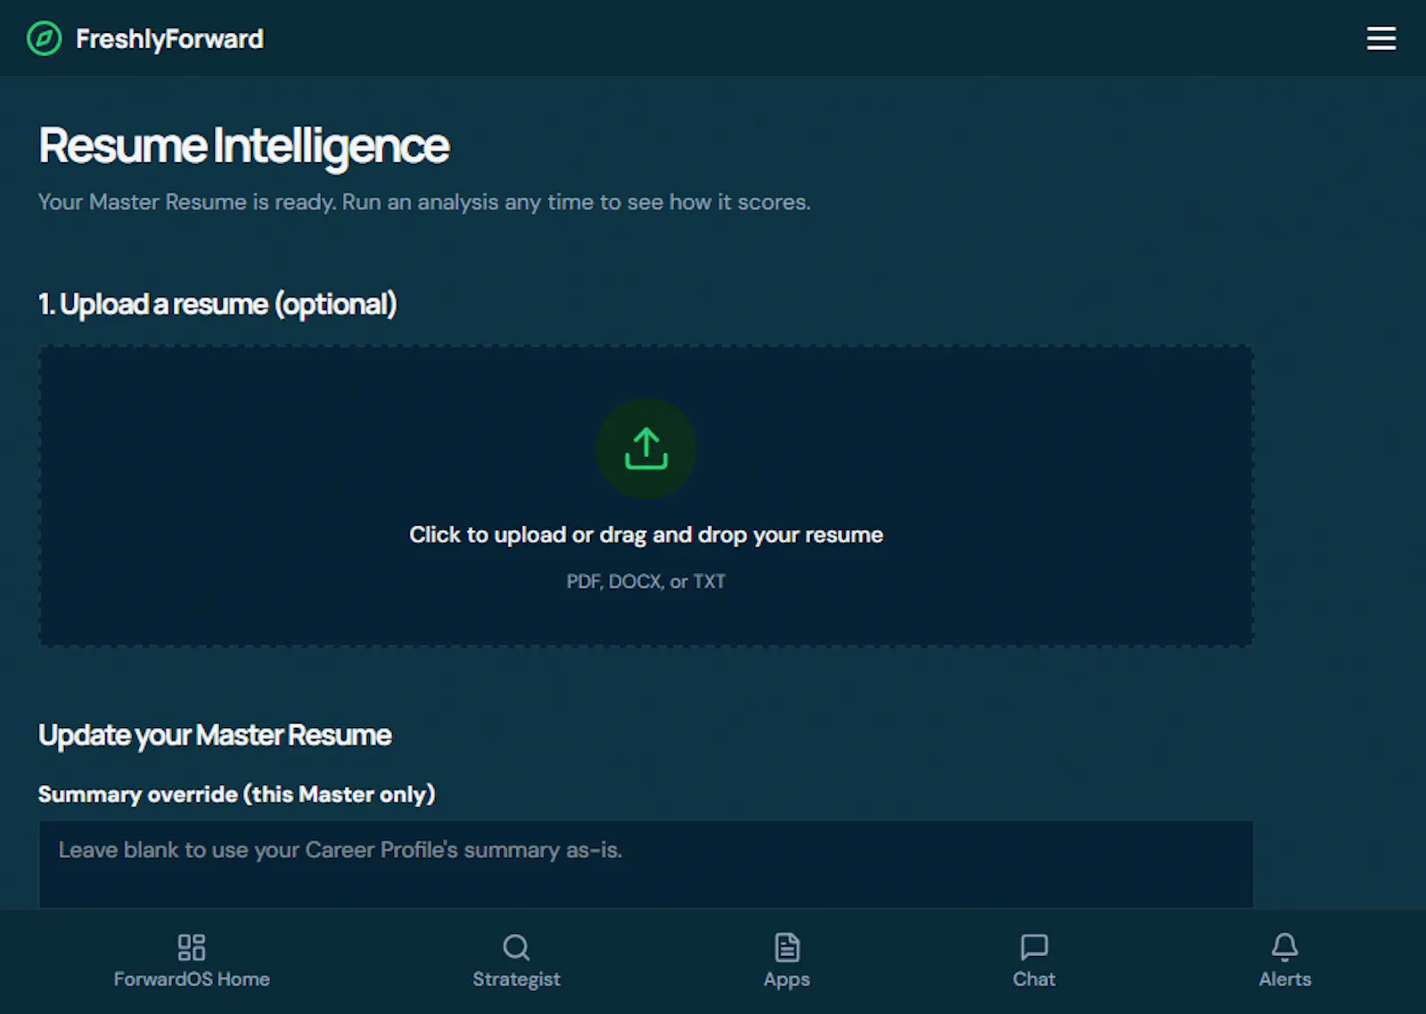
Task: Open ForwardOS Home grid icon
Action: point(192,947)
